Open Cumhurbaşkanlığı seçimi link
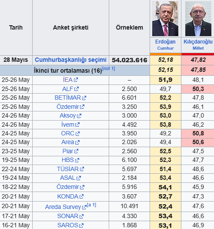 (x=70, y=60)
